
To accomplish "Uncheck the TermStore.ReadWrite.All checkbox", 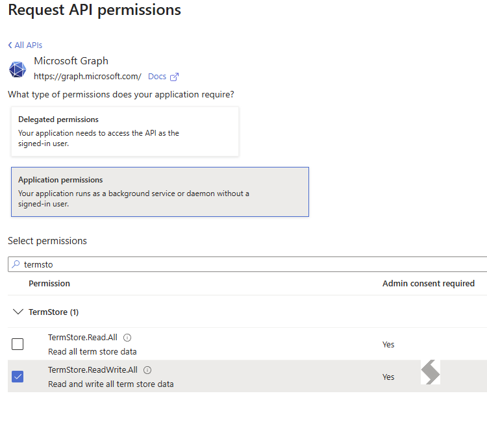I will tap(18, 377).
